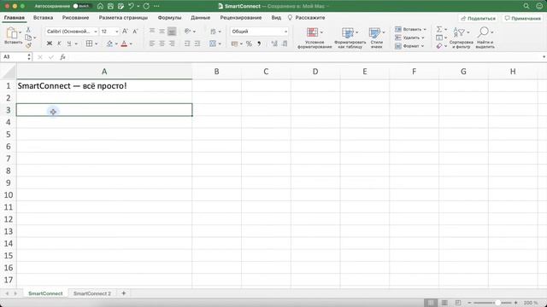Click the Расскажите tell me field

click(306, 17)
